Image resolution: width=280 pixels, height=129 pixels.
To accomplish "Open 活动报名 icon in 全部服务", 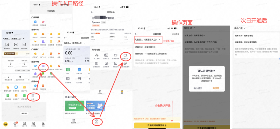I will pyautogui.click(x=43, y=34).
